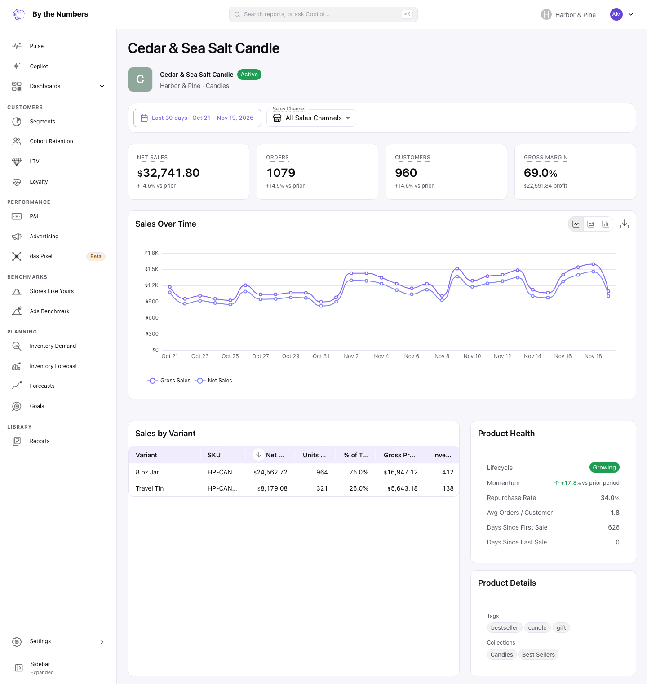Sort by the Net column arrow
Viewport: 647px width, 684px height.
258,455
